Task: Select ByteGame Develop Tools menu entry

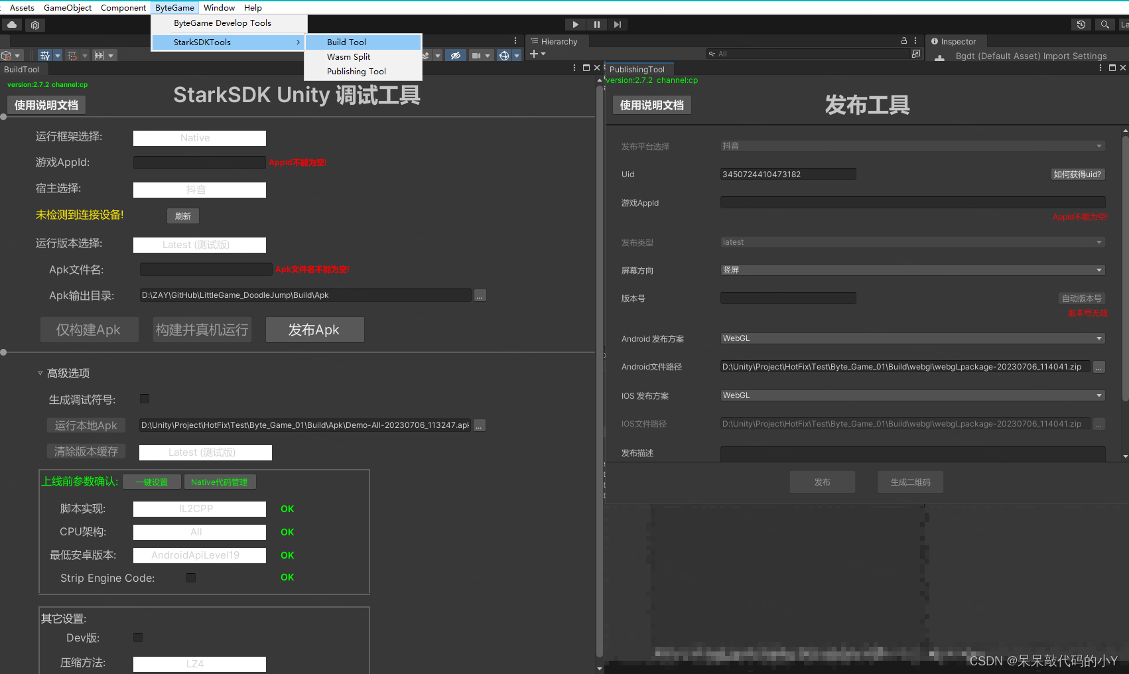Action: coord(229,23)
